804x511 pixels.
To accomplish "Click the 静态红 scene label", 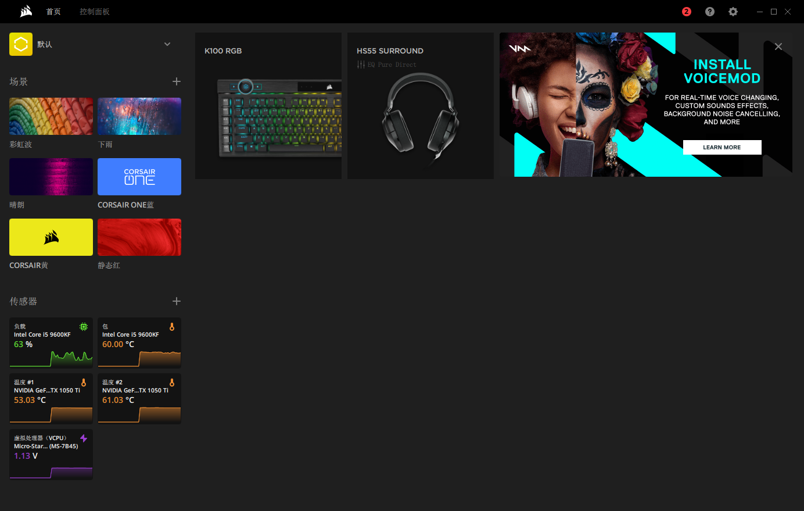I will [109, 265].
